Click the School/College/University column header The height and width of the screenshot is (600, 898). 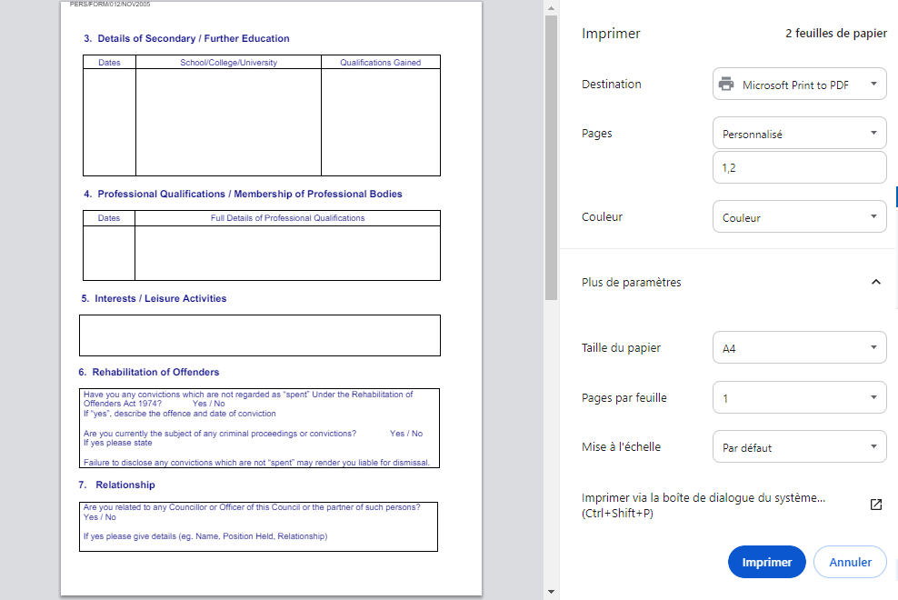point(228,63)
